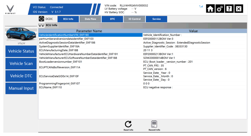Click Service_Date_Month : 0 value
Screen dimensions: 251x136
[x=158, y=76]
